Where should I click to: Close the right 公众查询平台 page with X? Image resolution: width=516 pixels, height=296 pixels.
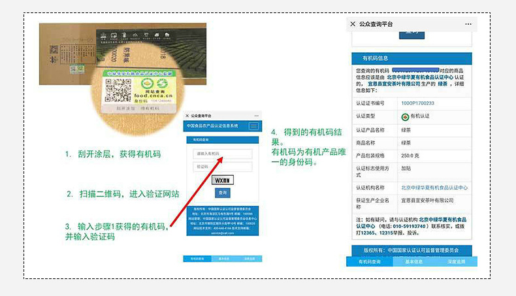(x=353, y=24)
